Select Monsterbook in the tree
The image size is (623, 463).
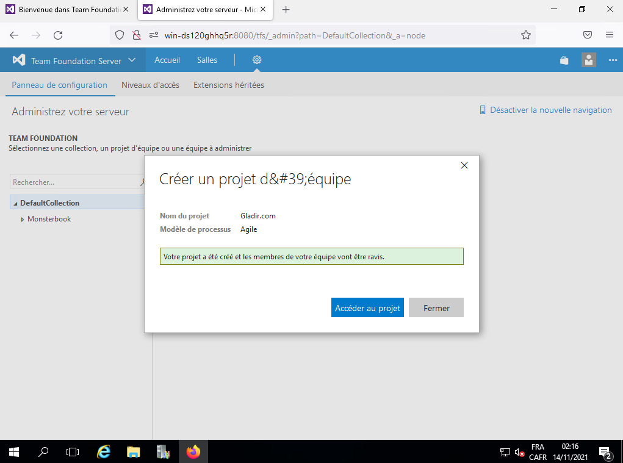coord(49,219)
